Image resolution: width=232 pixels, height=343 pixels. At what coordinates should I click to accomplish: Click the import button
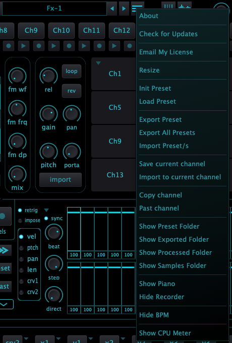[61, 180]
